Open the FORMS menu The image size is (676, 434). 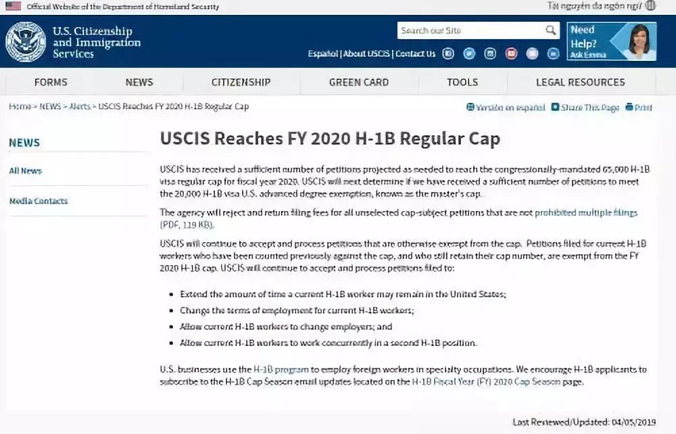tap(51, 82)
